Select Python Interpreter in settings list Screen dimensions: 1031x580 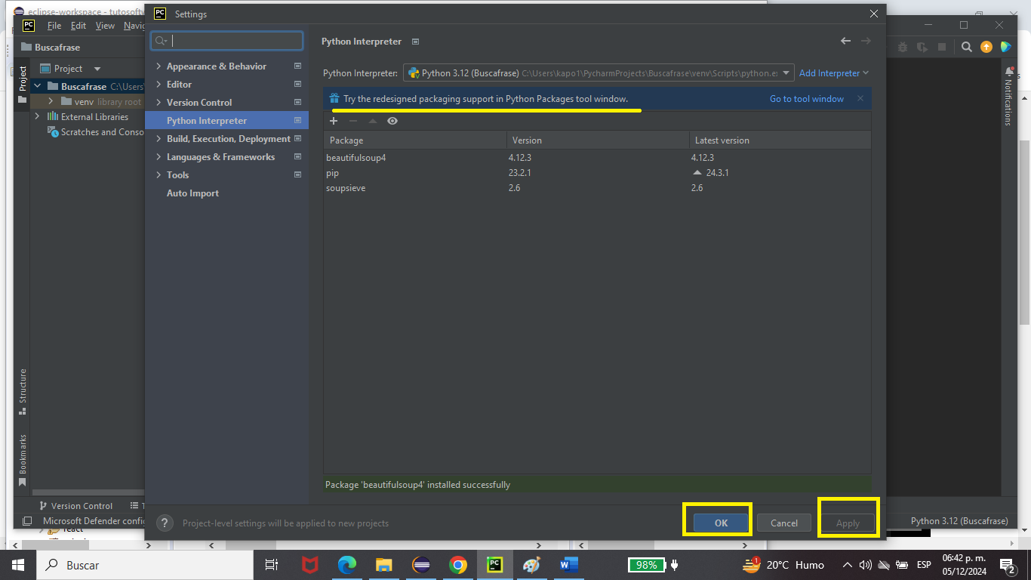point(226,121)
